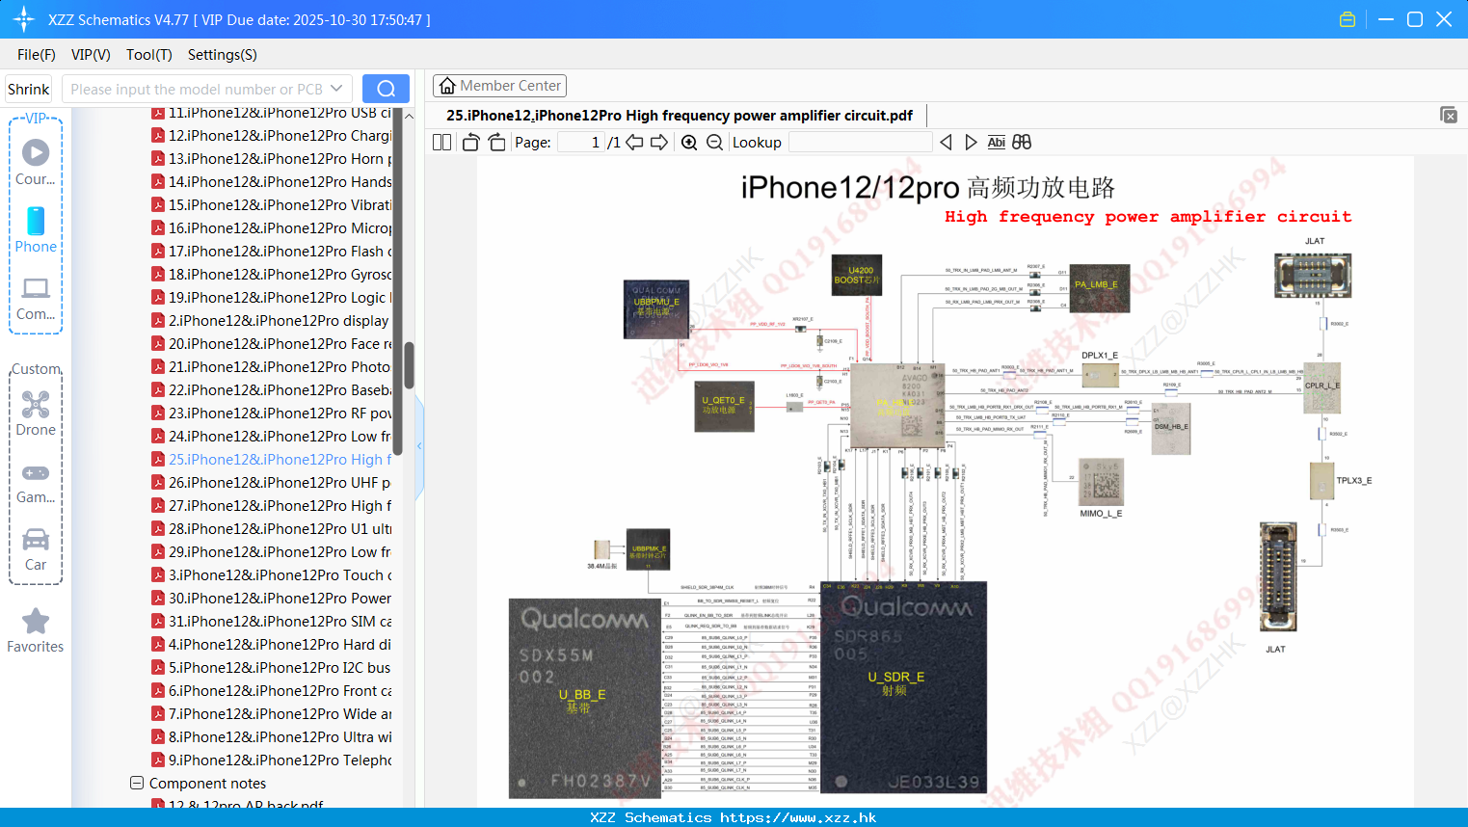Select the 25.iPhone12 High frequency PDF tab

coord(679,115)
